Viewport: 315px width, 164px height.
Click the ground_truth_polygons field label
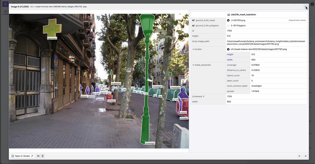tap(207, 26)
